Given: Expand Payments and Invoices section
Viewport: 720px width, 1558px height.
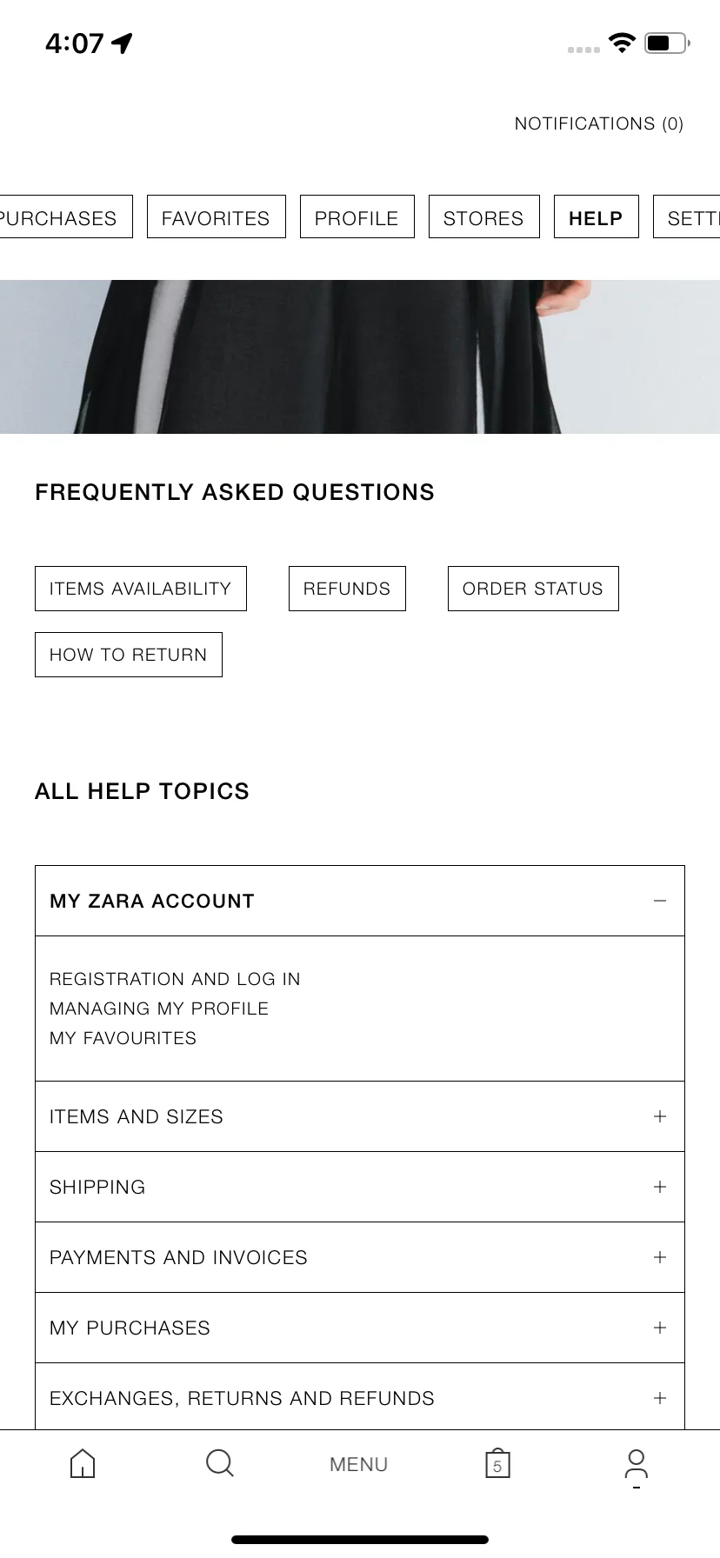Looking at the screenshot, I should point(360,1257).
